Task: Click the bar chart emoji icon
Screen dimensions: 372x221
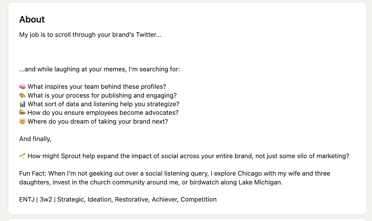Action: (22, 104)
